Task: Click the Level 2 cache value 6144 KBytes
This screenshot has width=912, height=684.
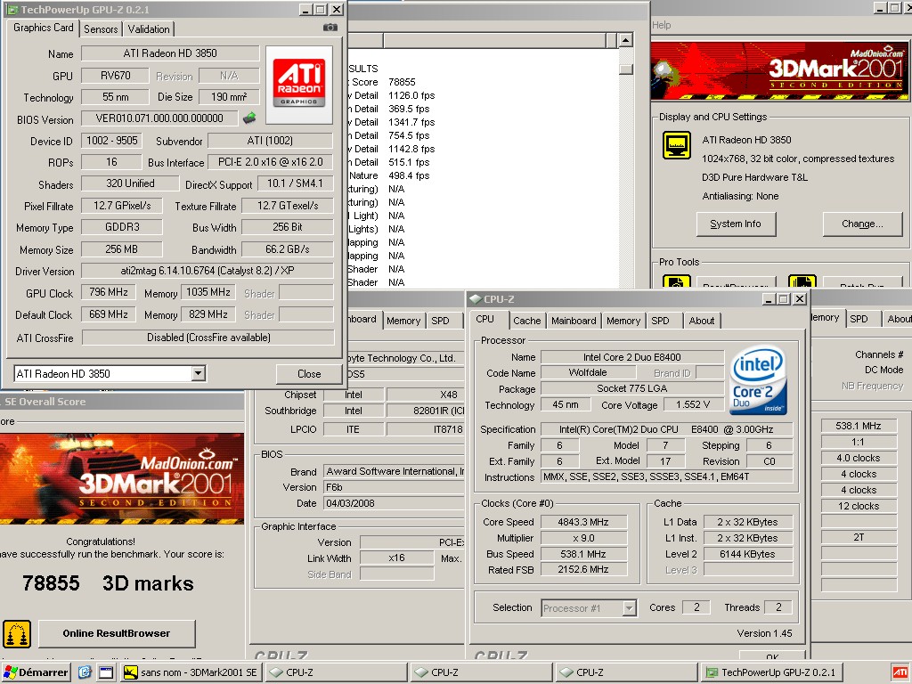Action: click(748, 554)
